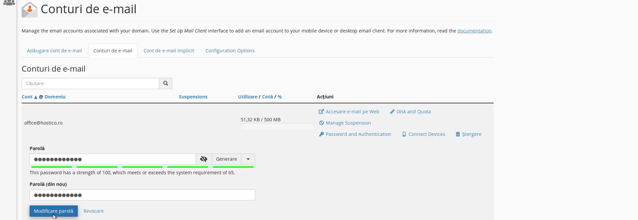The width and height of the screenshot is (638, 220).
Task: Open Manage Suspension
Action: (x=345, y=123)
